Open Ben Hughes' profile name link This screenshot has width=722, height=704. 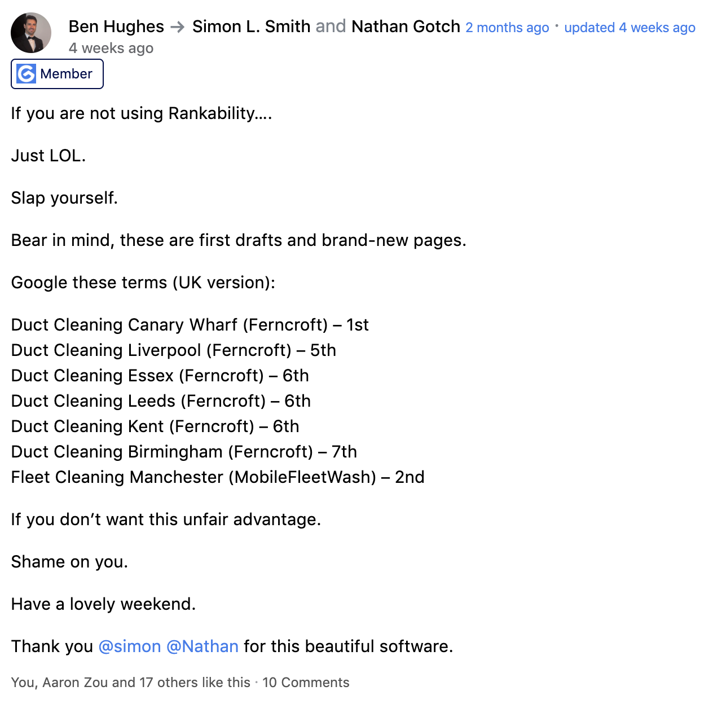click(x=116, y=27)
